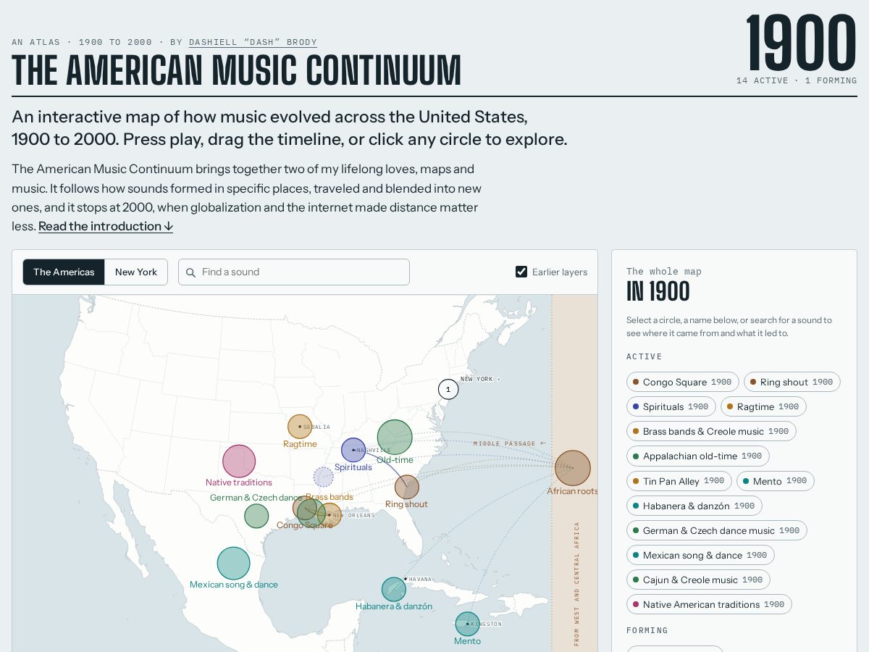Choose the Native American traditions 1900 chip
The height and width of the screenshot is (652, 869).
[x=709, y=604]
